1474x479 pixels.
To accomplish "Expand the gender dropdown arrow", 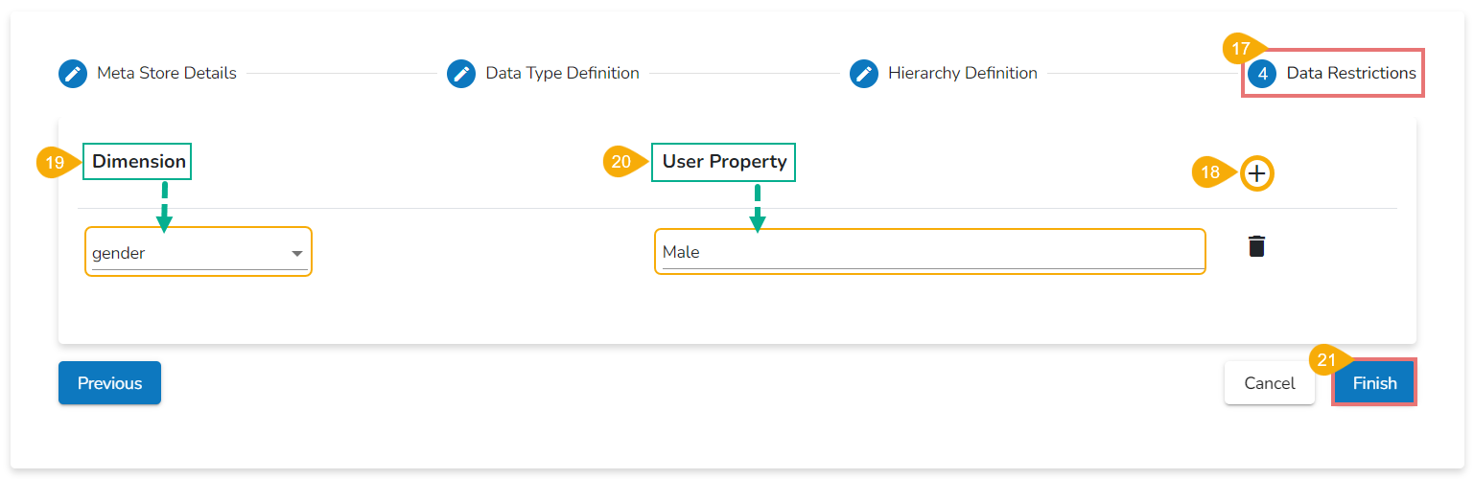I will pos(297,254).
